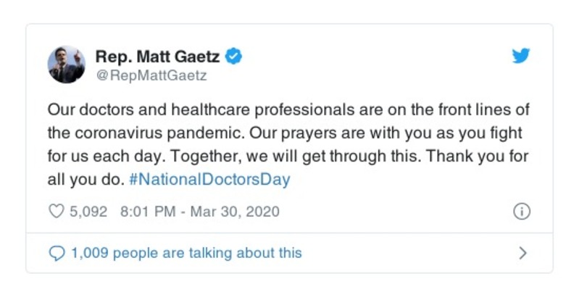
Task: Click the blue verified checkmark badge
Action: (x=234, y=55)
